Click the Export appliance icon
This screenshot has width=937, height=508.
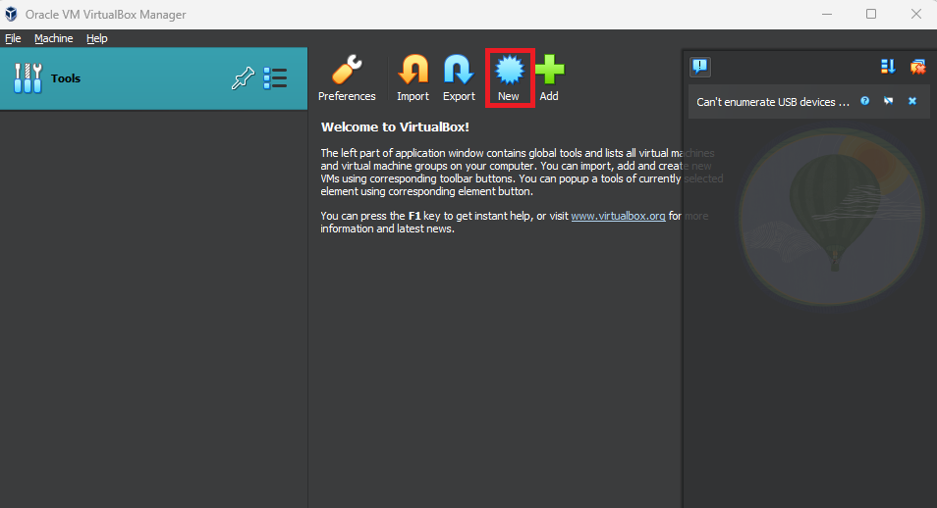click(459, 78)
